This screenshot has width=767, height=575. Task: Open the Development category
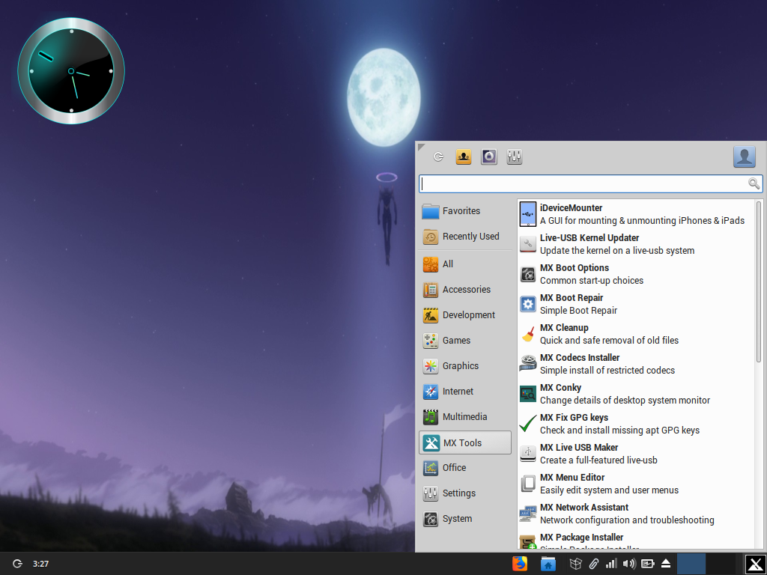tap(465, 315)
